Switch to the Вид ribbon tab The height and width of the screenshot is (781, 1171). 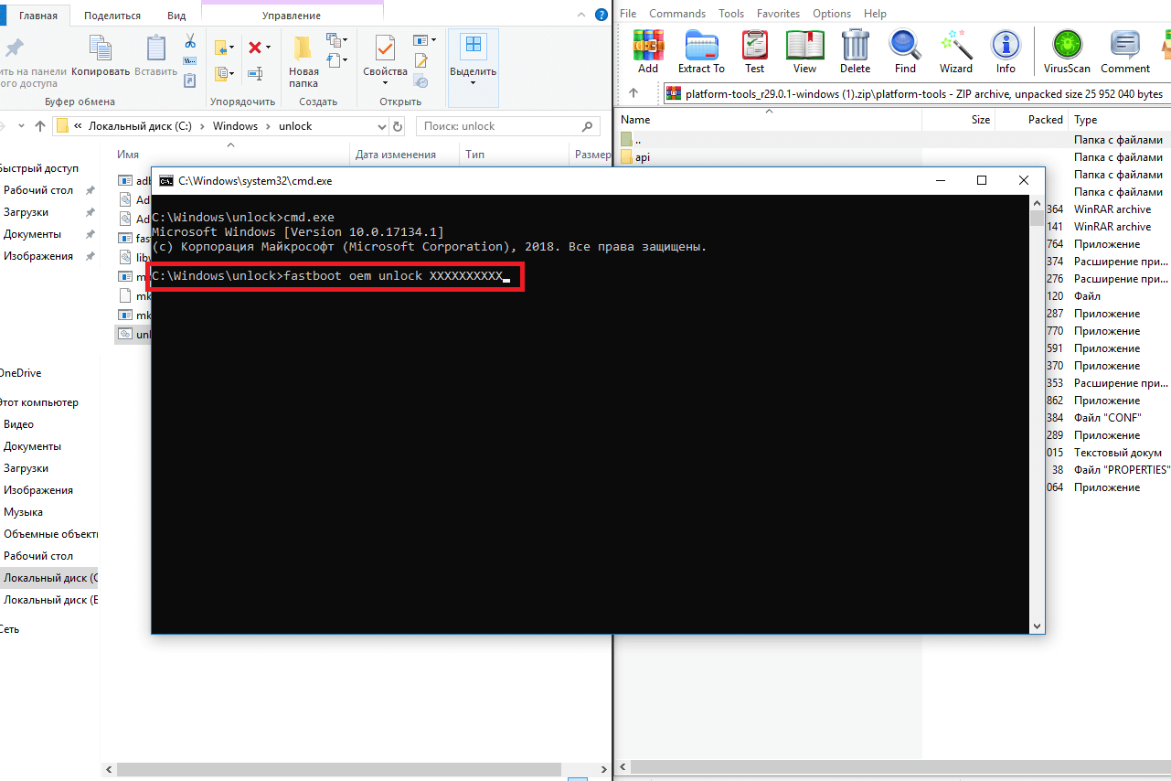[176, 16]
